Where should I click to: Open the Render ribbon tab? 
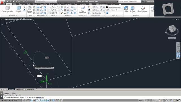click(35, 4)
